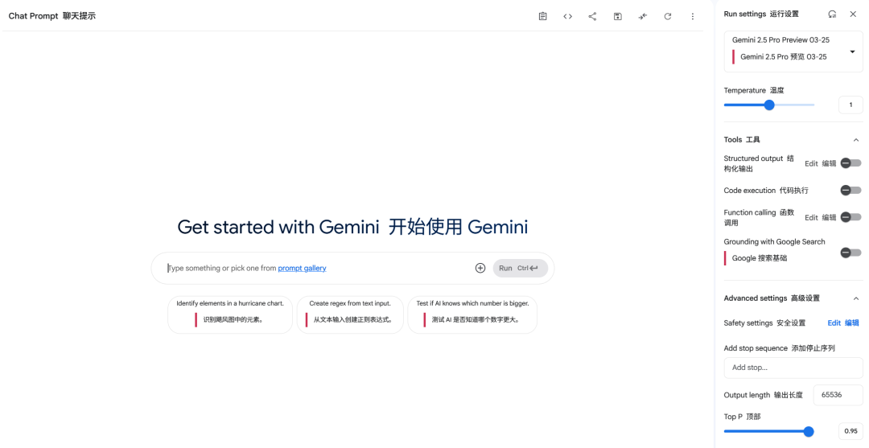Viewport: 869px width, 448px height.
Task: Collapse the Advanced settings section
Action: 855,298
